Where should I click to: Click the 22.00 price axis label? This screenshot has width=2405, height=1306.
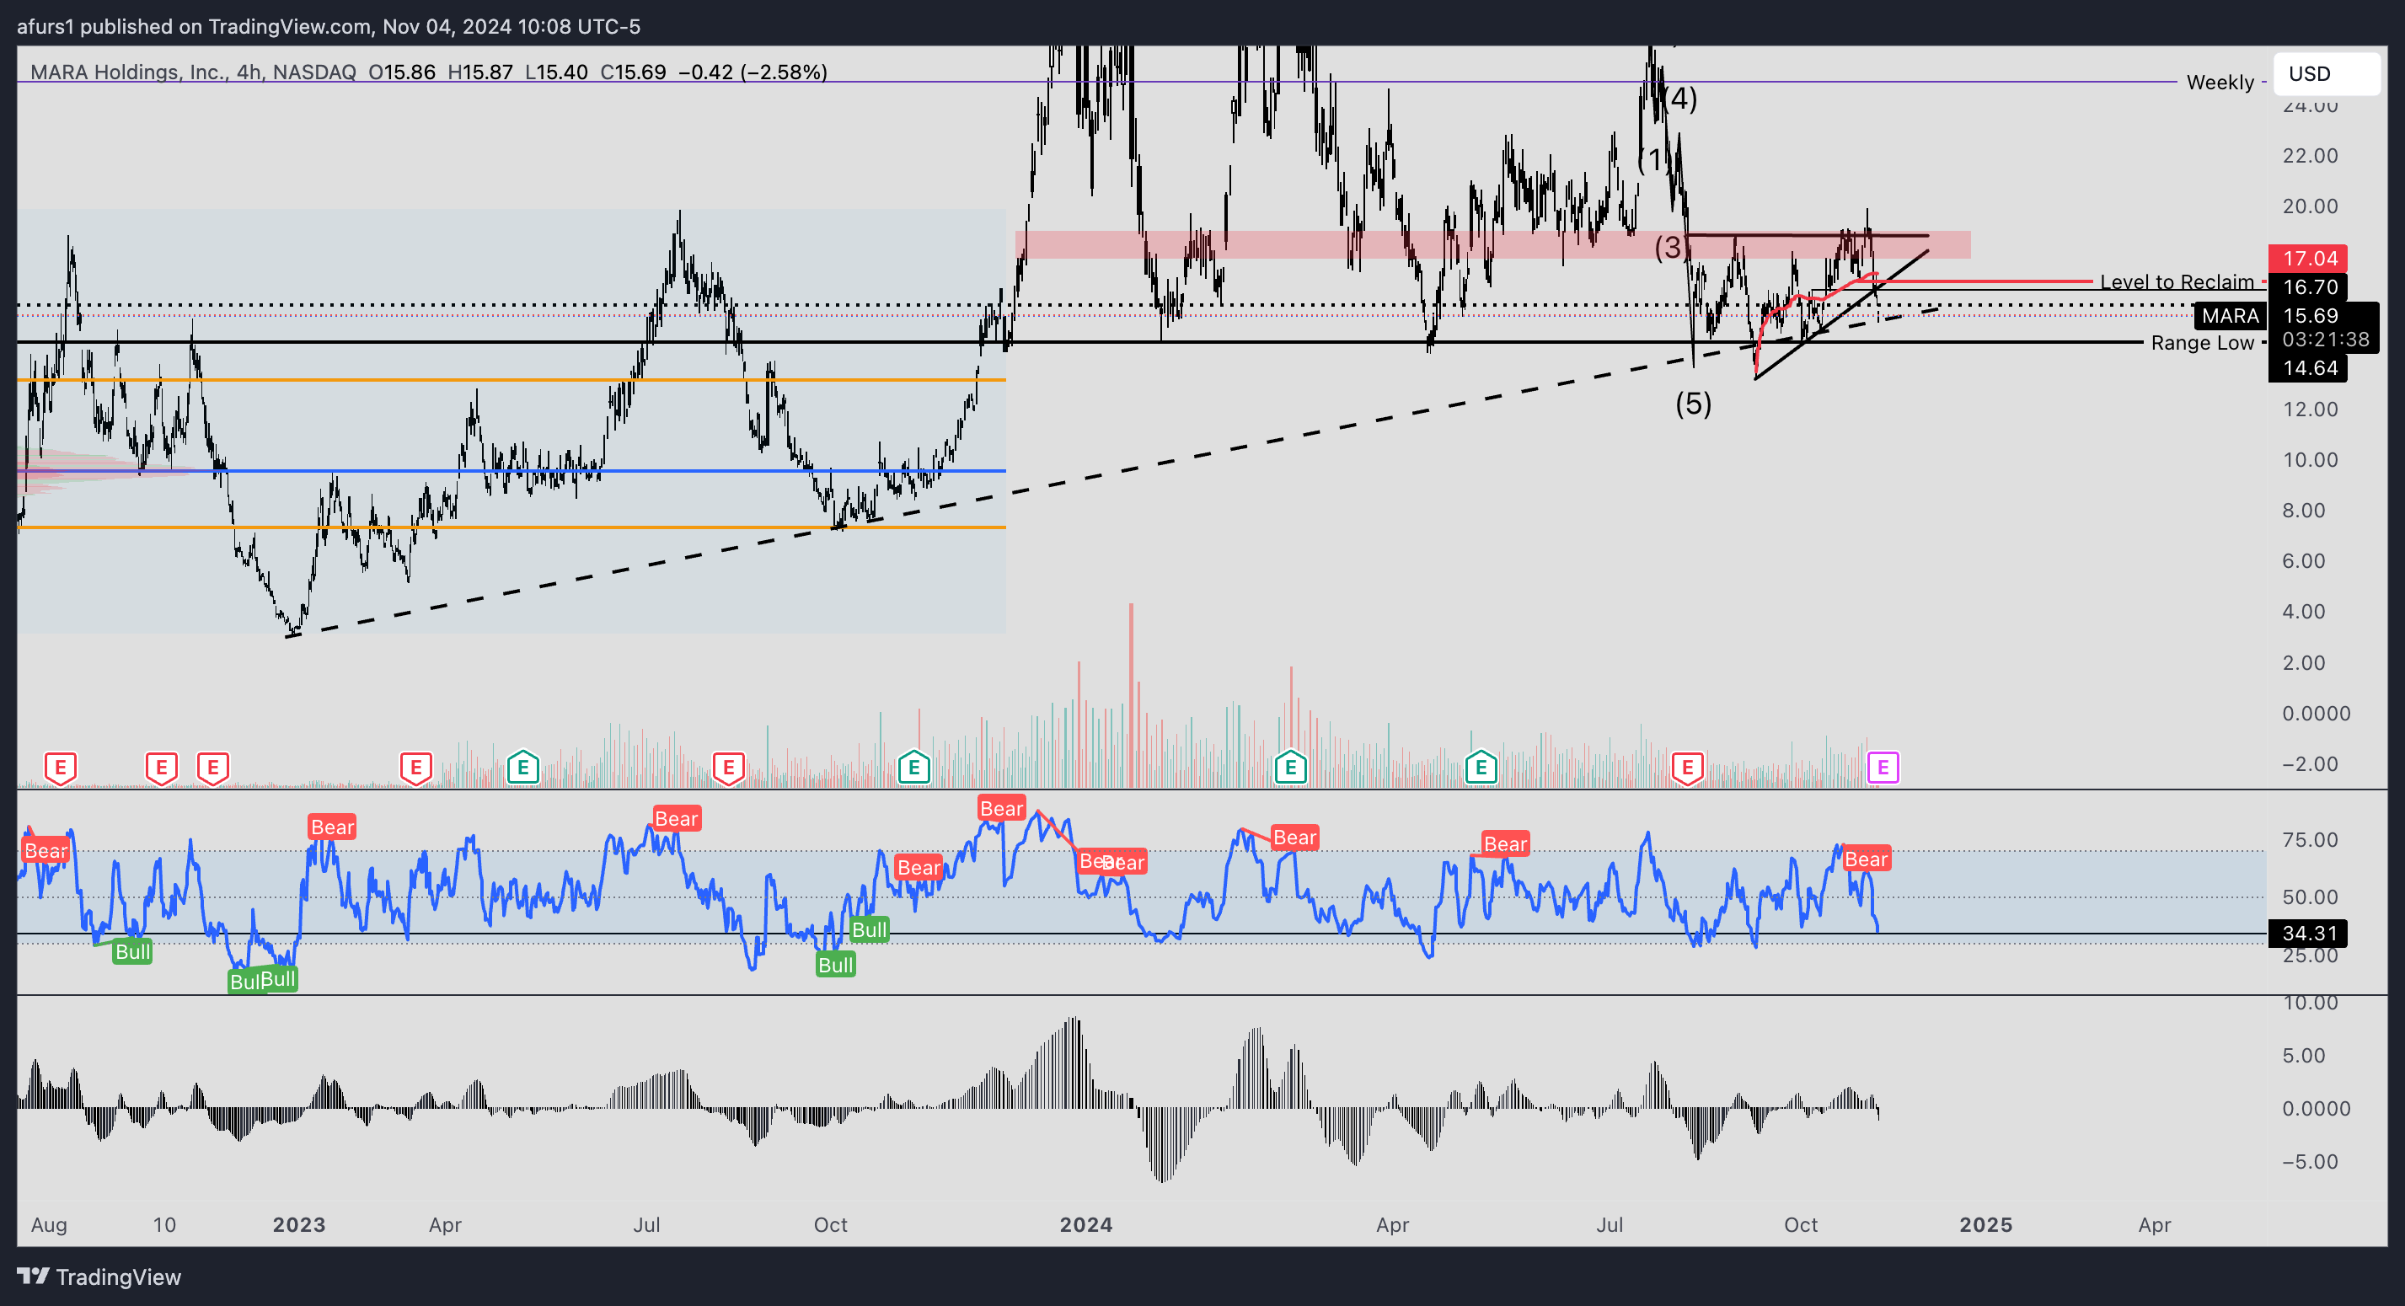2310,155
